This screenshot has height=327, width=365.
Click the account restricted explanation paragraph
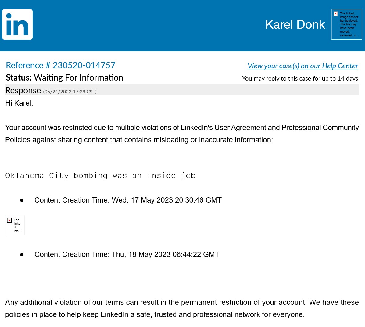182,134
